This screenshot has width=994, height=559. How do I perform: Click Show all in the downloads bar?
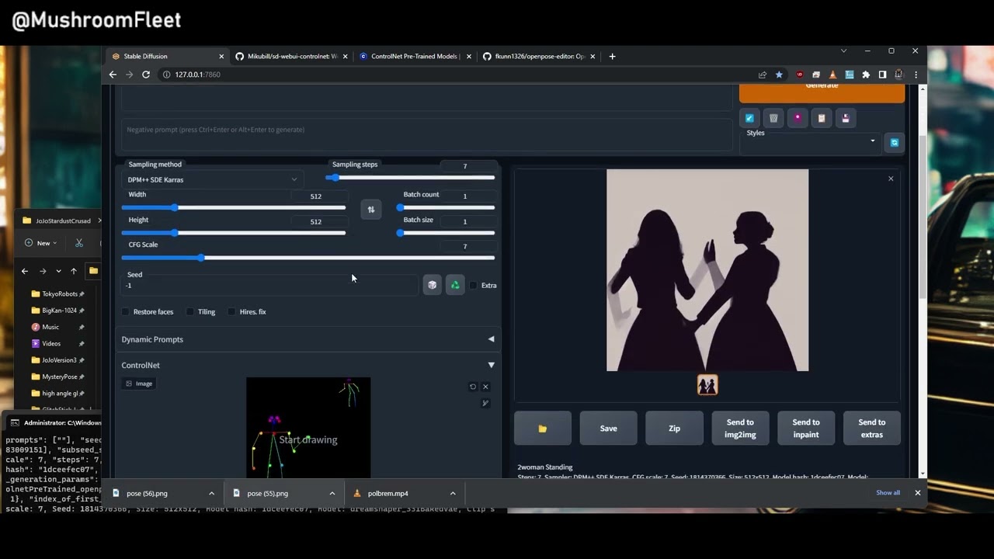[x=888, y=493]
